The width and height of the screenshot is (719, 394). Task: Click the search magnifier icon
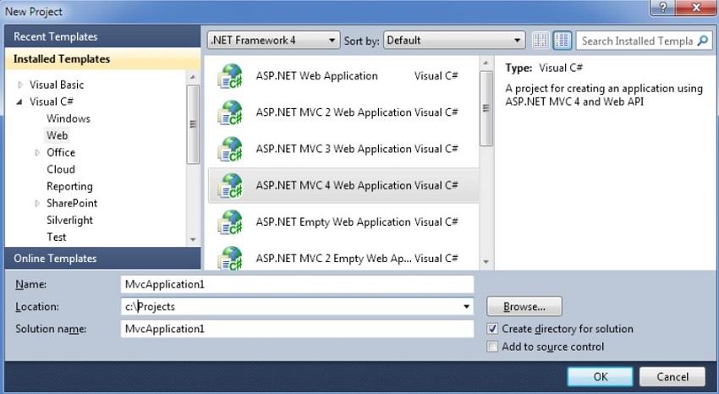coord(702,41)
